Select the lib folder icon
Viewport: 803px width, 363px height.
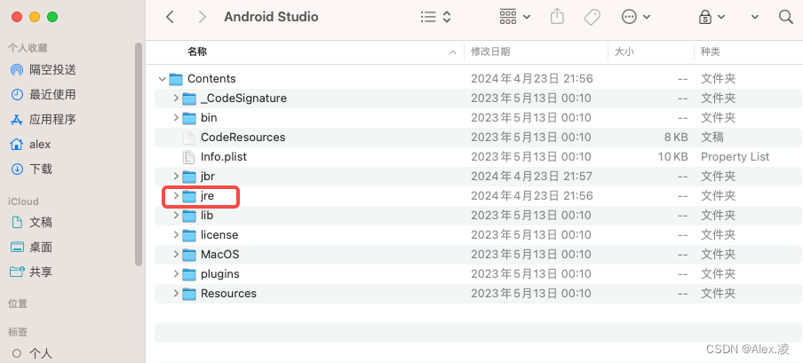(x=189, y=216)
